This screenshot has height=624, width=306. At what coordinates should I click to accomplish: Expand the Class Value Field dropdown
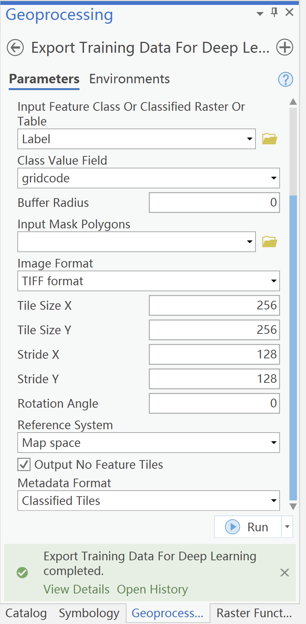[x=274, y=178]
